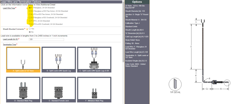Click the Lead Length input field
Image resolution: width=242 pixels, height=104 pixels.
pyautogui.click(x=46, y=39)
